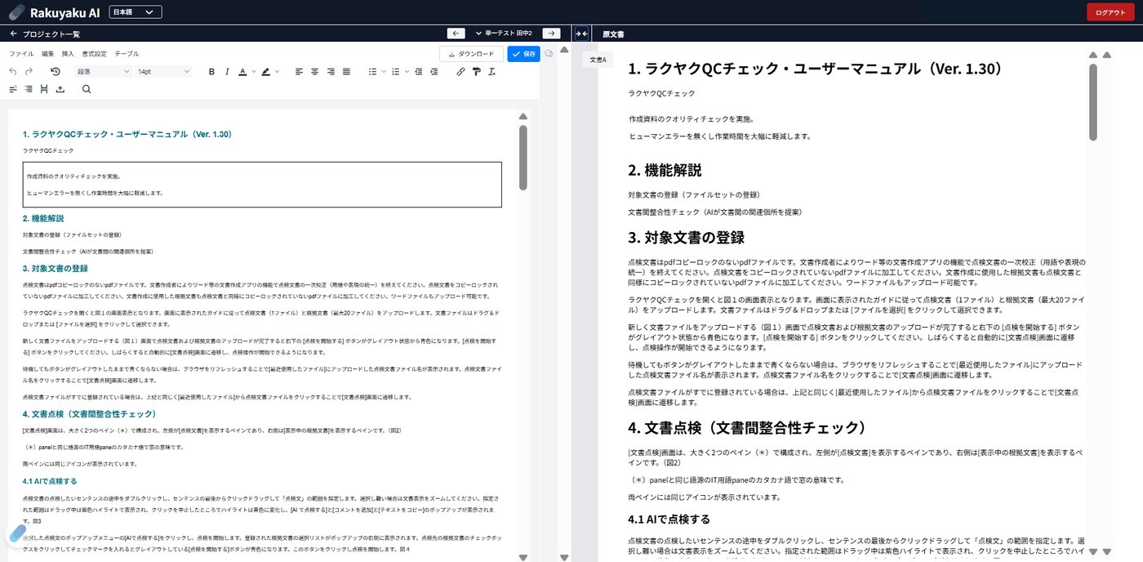Click the export upload tray icon

[60, 89]
